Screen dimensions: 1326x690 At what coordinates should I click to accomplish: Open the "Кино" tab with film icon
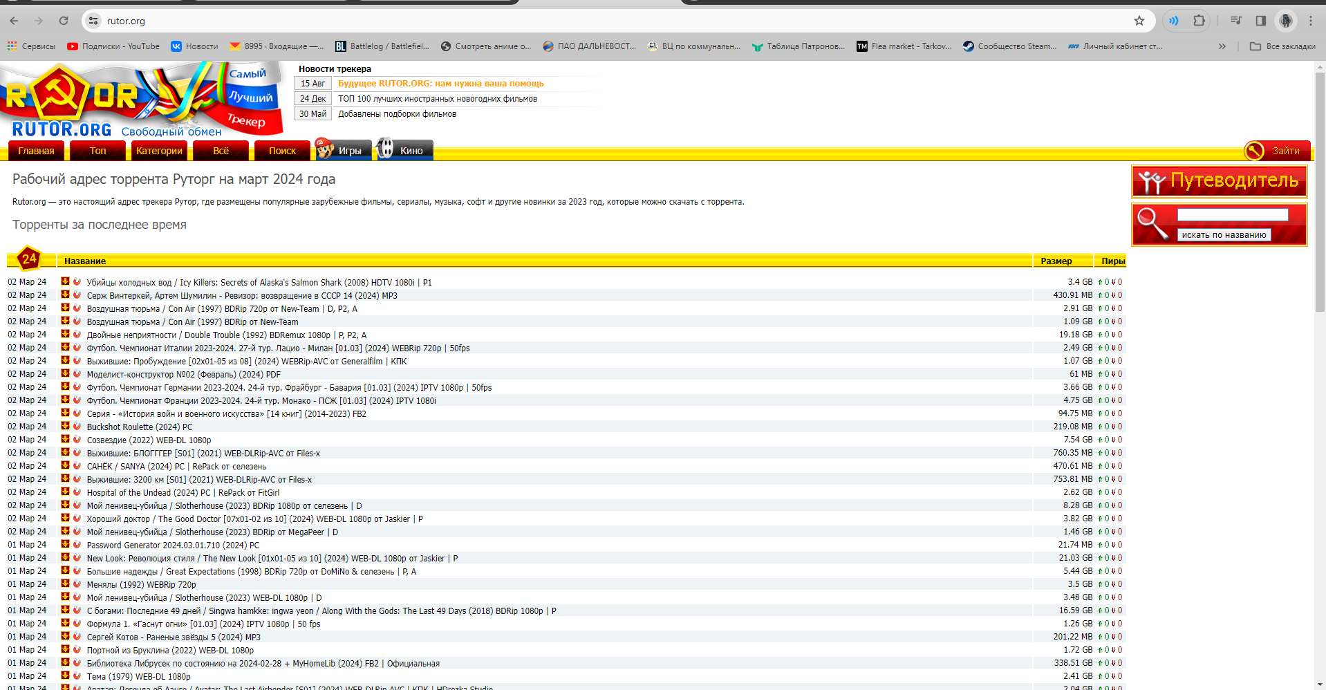click(405, 149)
